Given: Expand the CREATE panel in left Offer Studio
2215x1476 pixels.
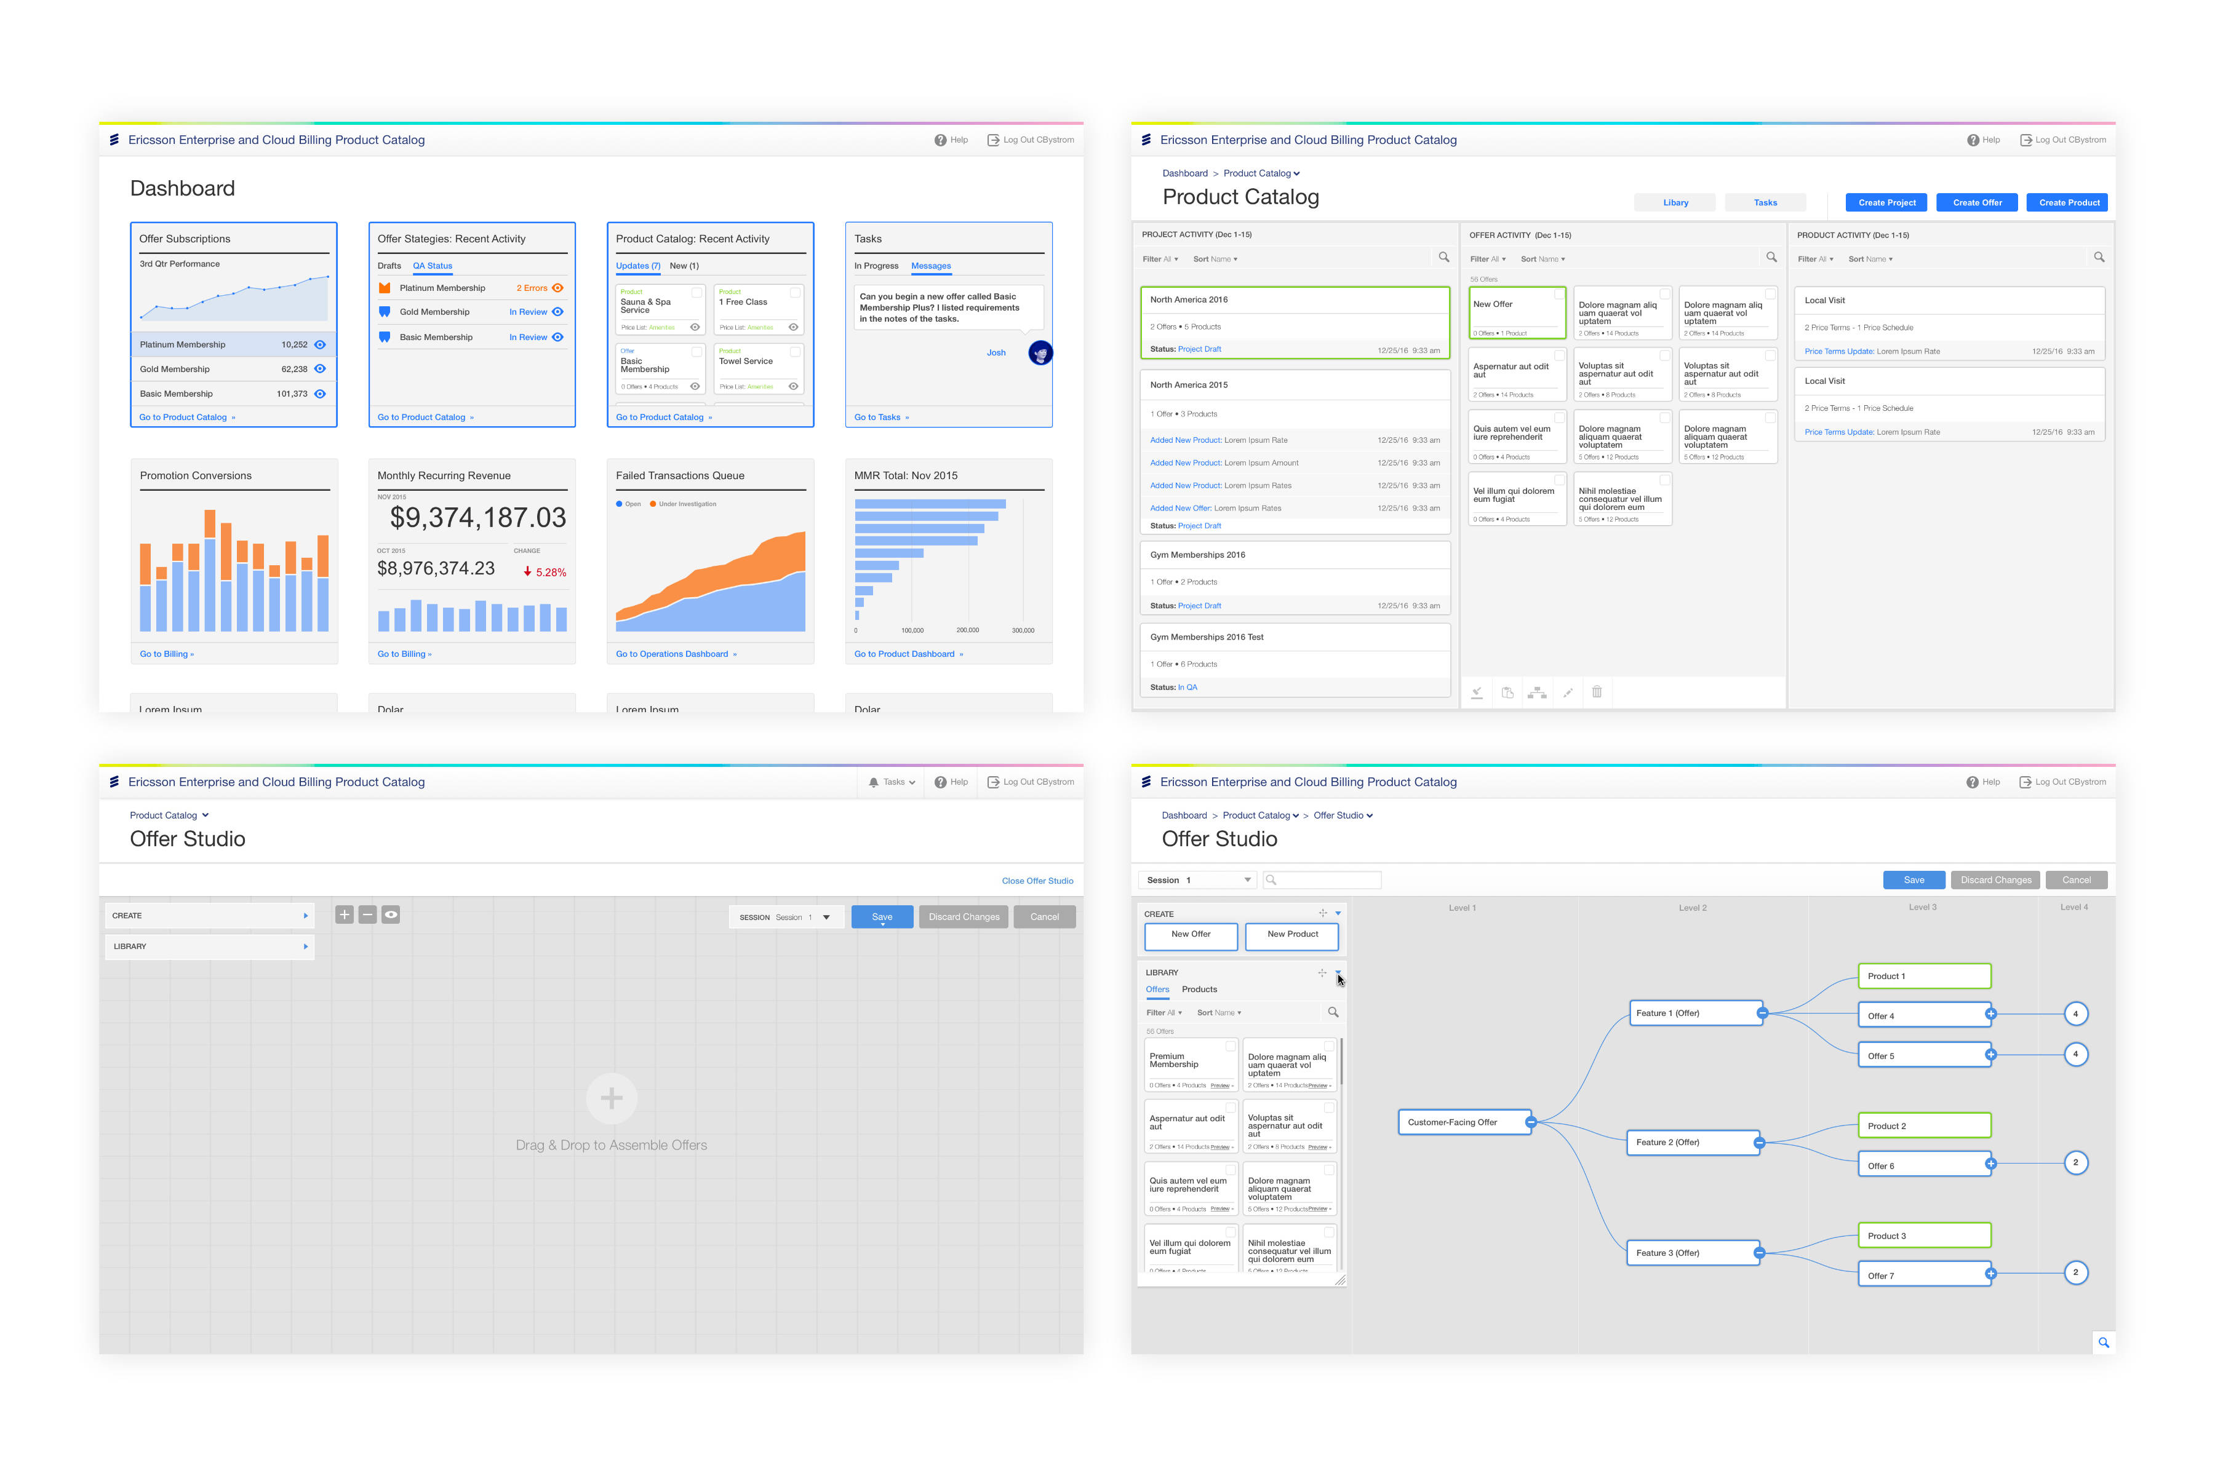Looking at the screenshot, I should 305,916.
